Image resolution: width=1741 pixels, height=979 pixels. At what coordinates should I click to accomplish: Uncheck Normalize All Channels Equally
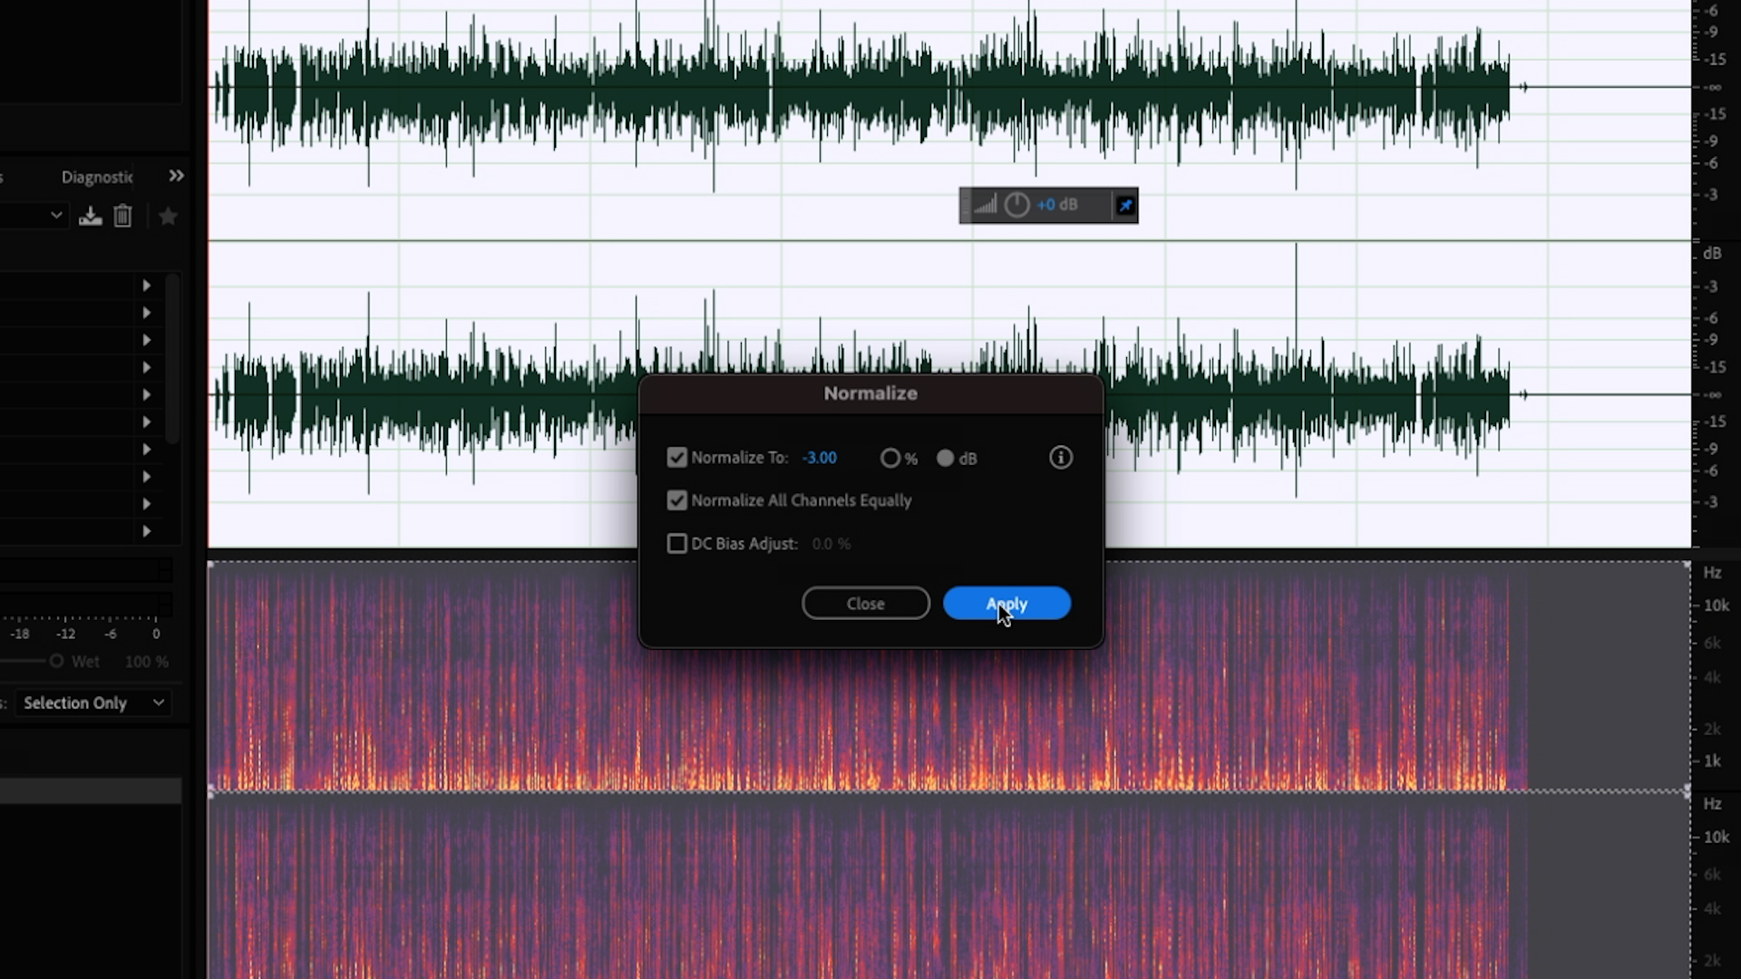676,500
